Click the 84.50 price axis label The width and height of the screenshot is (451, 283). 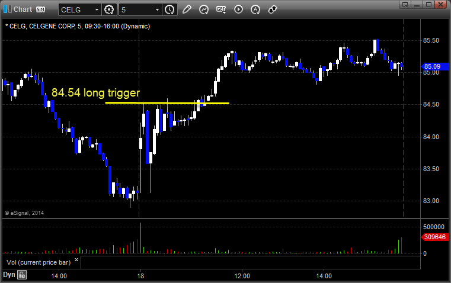[431, 104]
